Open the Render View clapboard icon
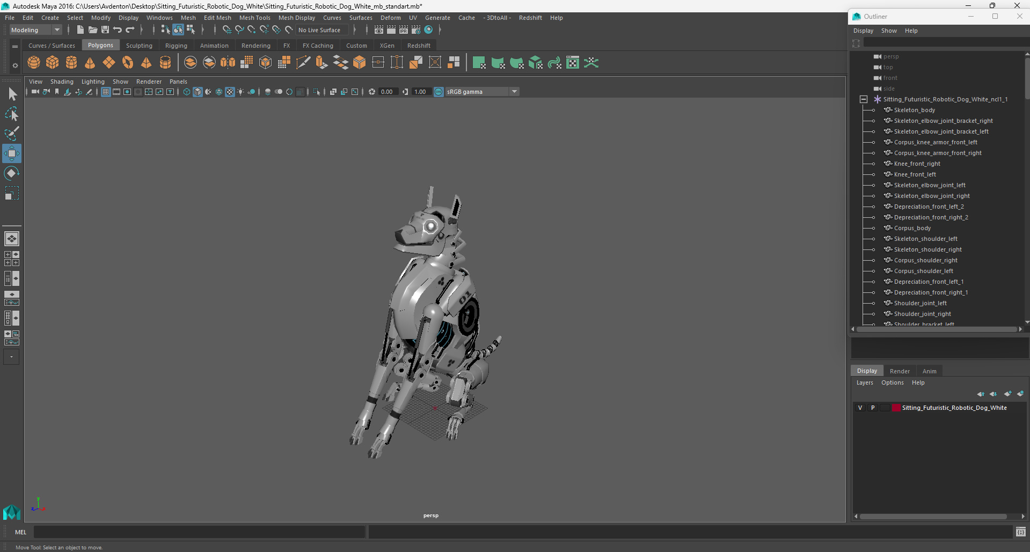This screenshot has height=552, width=1030. tap(379, 30)
